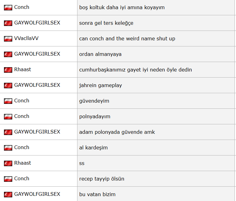Open the VVacllaVV player name
236x201 pixels.
(26, 38)
